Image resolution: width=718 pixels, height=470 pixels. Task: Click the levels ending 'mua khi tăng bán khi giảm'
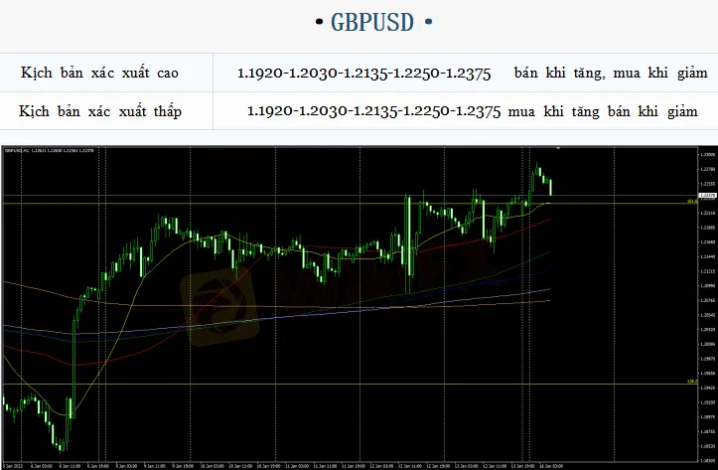(472, 111)
